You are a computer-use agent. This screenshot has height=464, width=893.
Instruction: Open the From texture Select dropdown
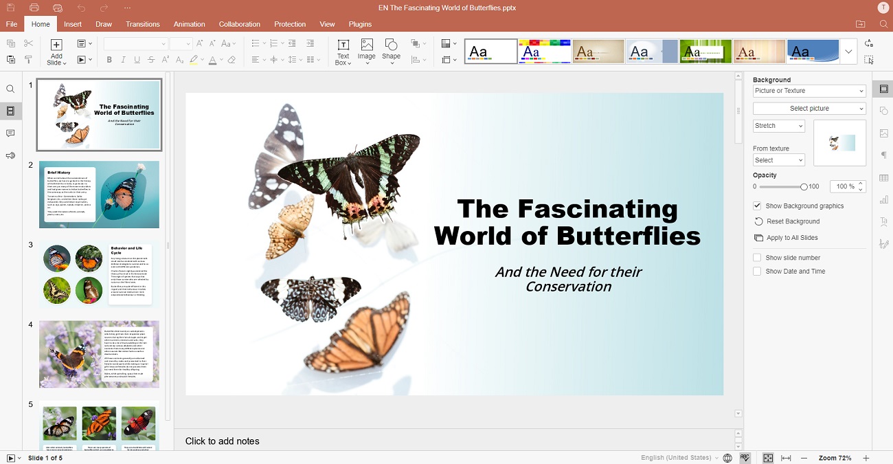pyautogui.click(x=778, y=160)
